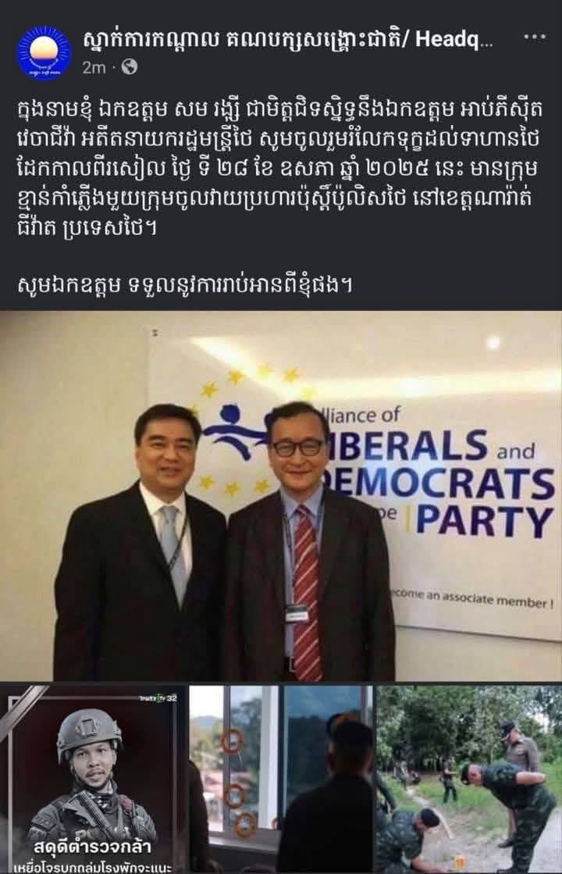The height and width of the screenshot is (874, 562).
Task: Click the 'become an associate member' banner text
Action: pos(472,598)
